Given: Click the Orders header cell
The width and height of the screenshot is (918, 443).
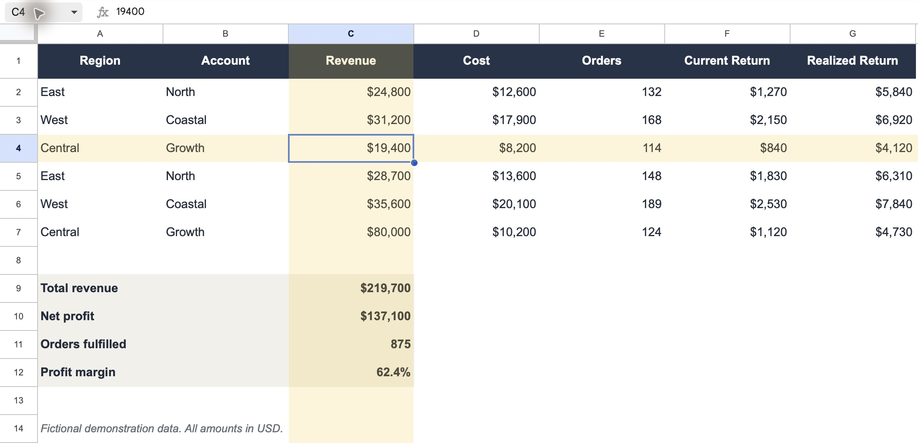Looking at the screenshot, I should [x=602, y=61].
